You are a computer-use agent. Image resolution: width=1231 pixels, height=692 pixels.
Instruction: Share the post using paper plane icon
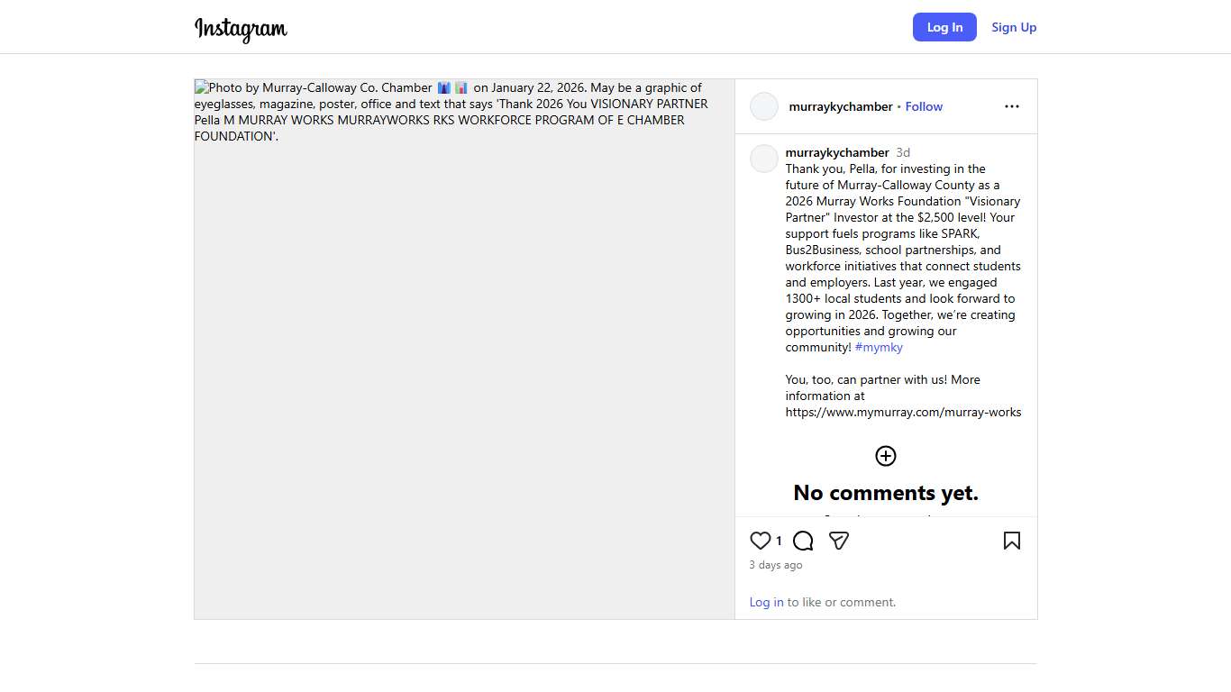839,541
